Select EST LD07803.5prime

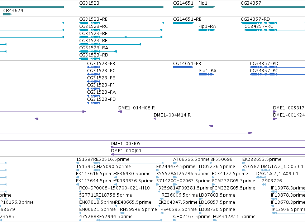pos(217,195)
